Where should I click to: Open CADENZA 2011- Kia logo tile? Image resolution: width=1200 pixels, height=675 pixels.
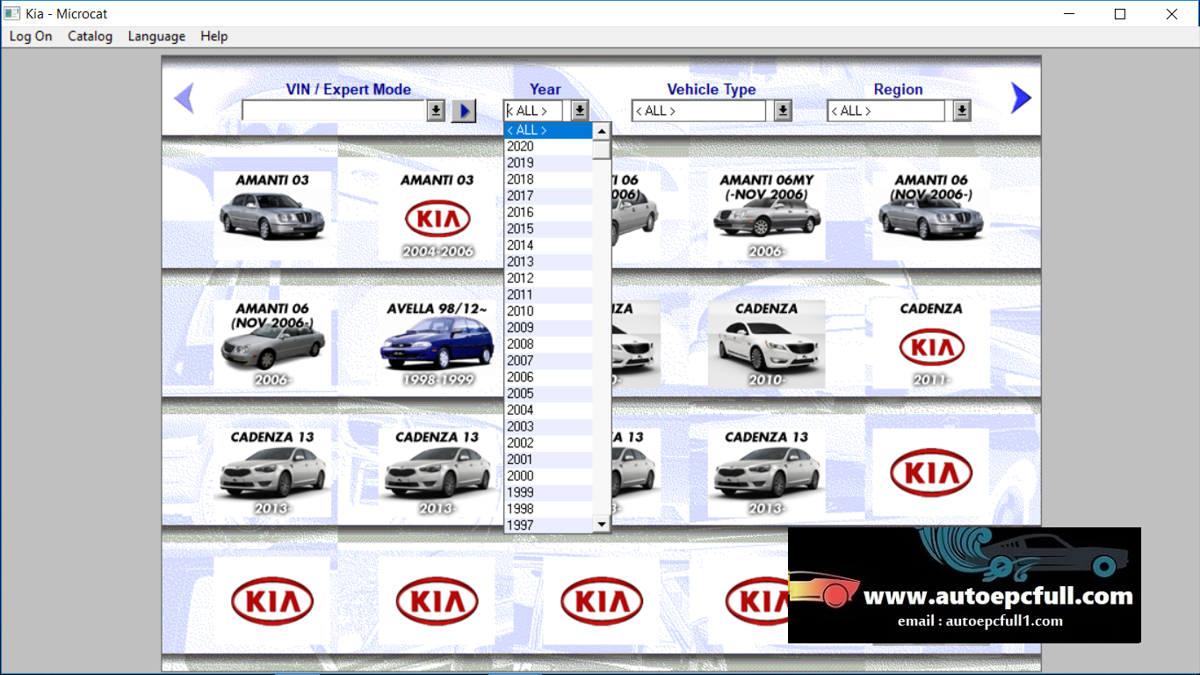pos(930,345)
